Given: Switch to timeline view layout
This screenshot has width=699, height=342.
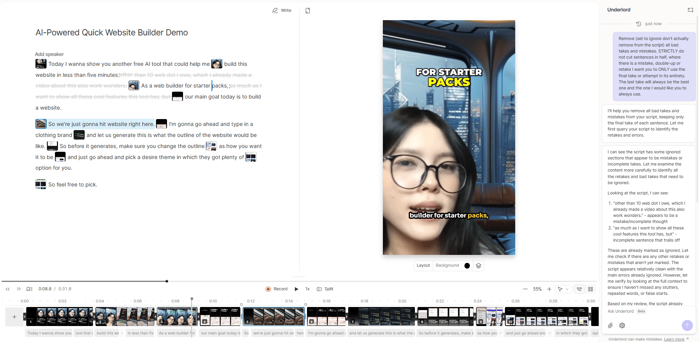Looking at the screenshot, I should click(579, 289).
